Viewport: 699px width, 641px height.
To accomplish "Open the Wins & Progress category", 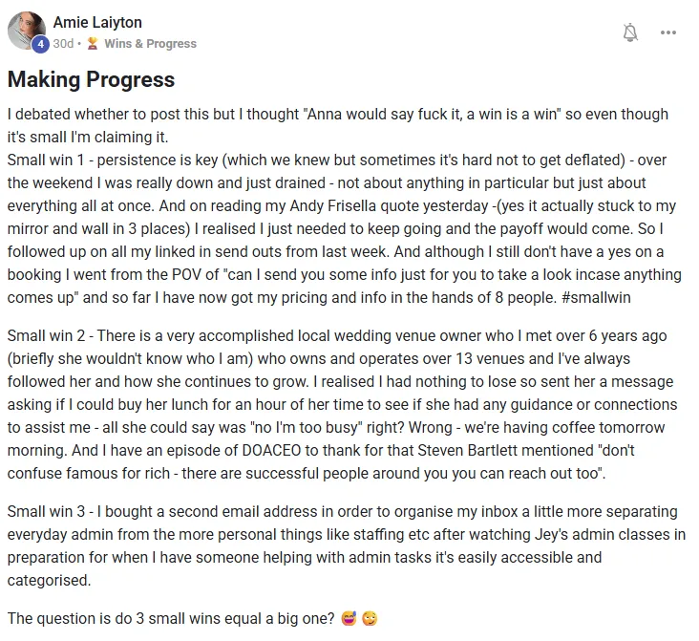I will (150, 44).
